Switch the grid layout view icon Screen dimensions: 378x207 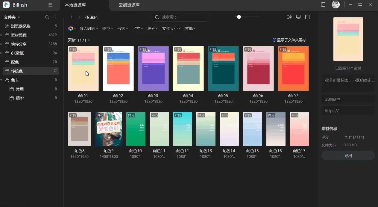tap(307, 17)
